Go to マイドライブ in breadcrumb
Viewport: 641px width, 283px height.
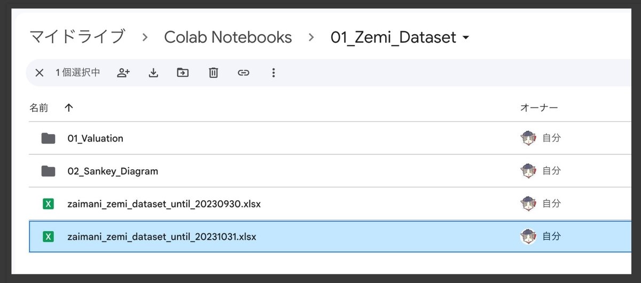(77, 37)
